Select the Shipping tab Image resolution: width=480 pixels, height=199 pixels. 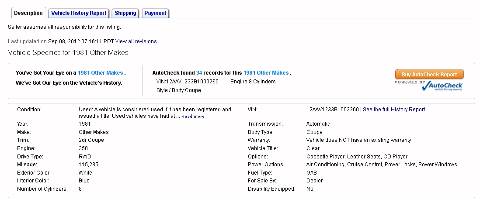(x=125, y=13)
